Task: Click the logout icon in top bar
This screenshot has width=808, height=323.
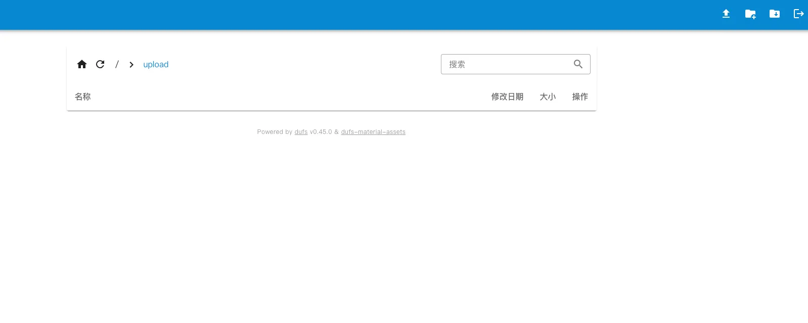Action: [798, 14]
